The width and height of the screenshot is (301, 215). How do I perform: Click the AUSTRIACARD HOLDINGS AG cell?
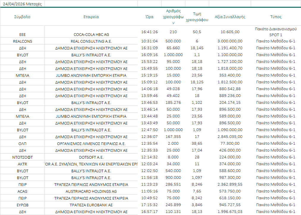pyautogui.click(x=91, y=192)
